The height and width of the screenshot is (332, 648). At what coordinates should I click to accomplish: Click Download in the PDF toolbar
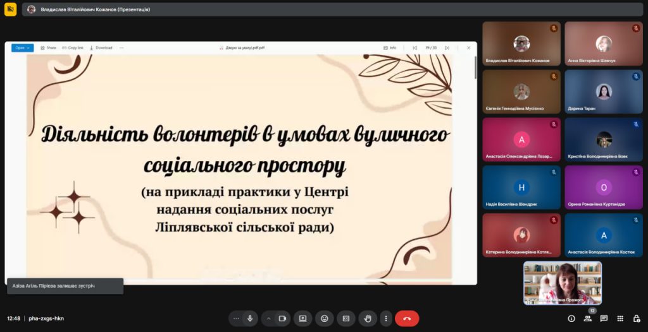101,47
